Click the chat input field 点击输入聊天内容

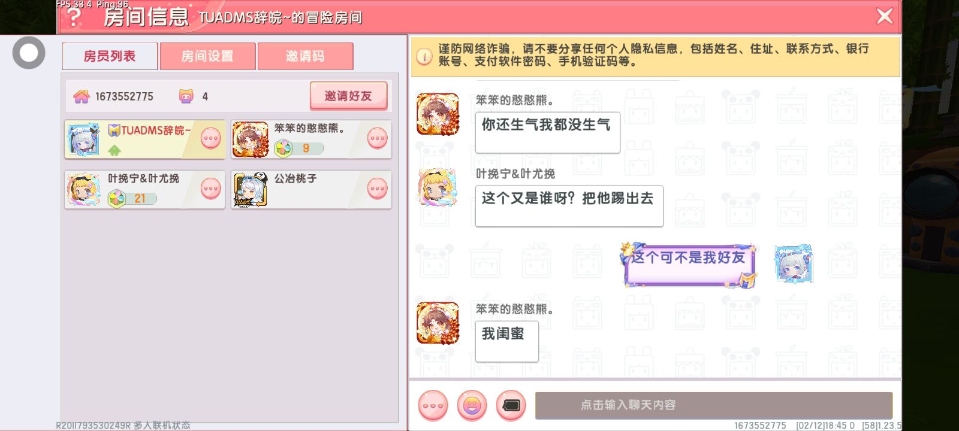click(714, 405)
